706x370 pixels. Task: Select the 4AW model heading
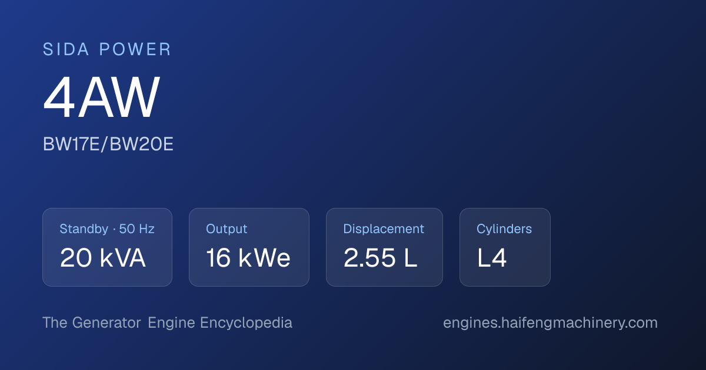coord(101,98)
